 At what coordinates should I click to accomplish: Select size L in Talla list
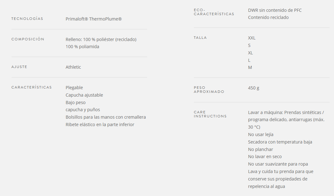[249, 60]
